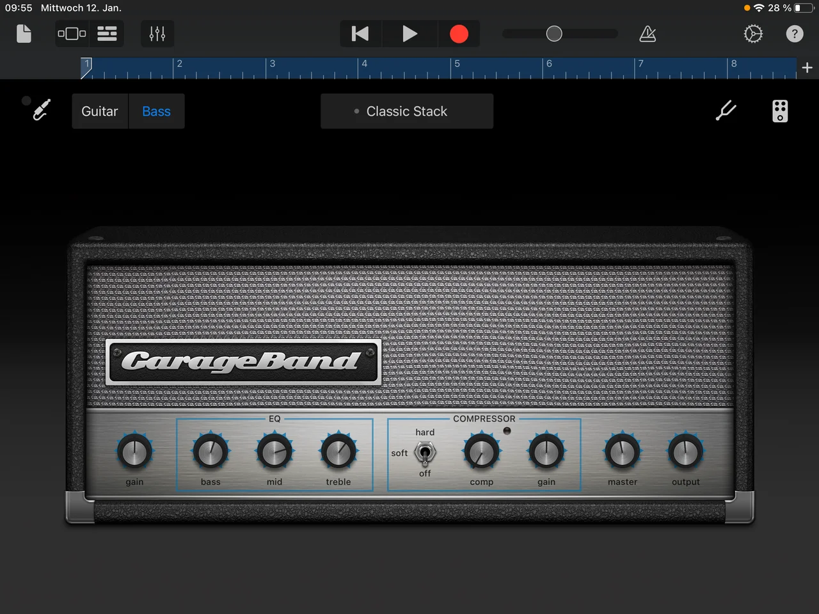Add a song section with plus button

click(807, 68)
